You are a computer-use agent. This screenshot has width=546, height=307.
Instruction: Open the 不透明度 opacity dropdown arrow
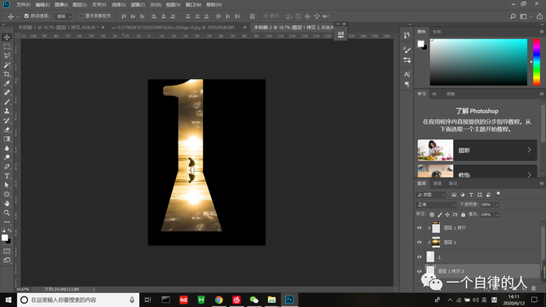click(x=497, y=204)
